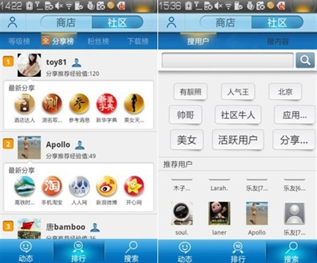
Task: Switch to 商店 tab in right screen
Action: tap(226, 22)
